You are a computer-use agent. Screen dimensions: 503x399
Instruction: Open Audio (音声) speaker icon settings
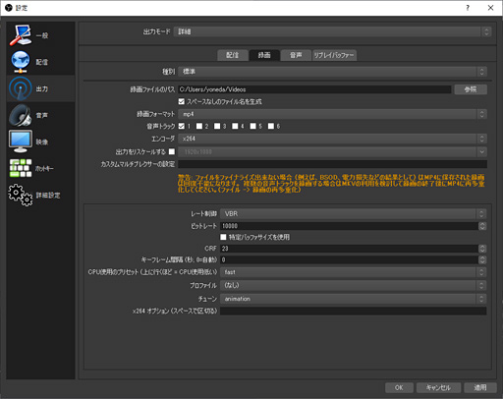pos(21,115)
